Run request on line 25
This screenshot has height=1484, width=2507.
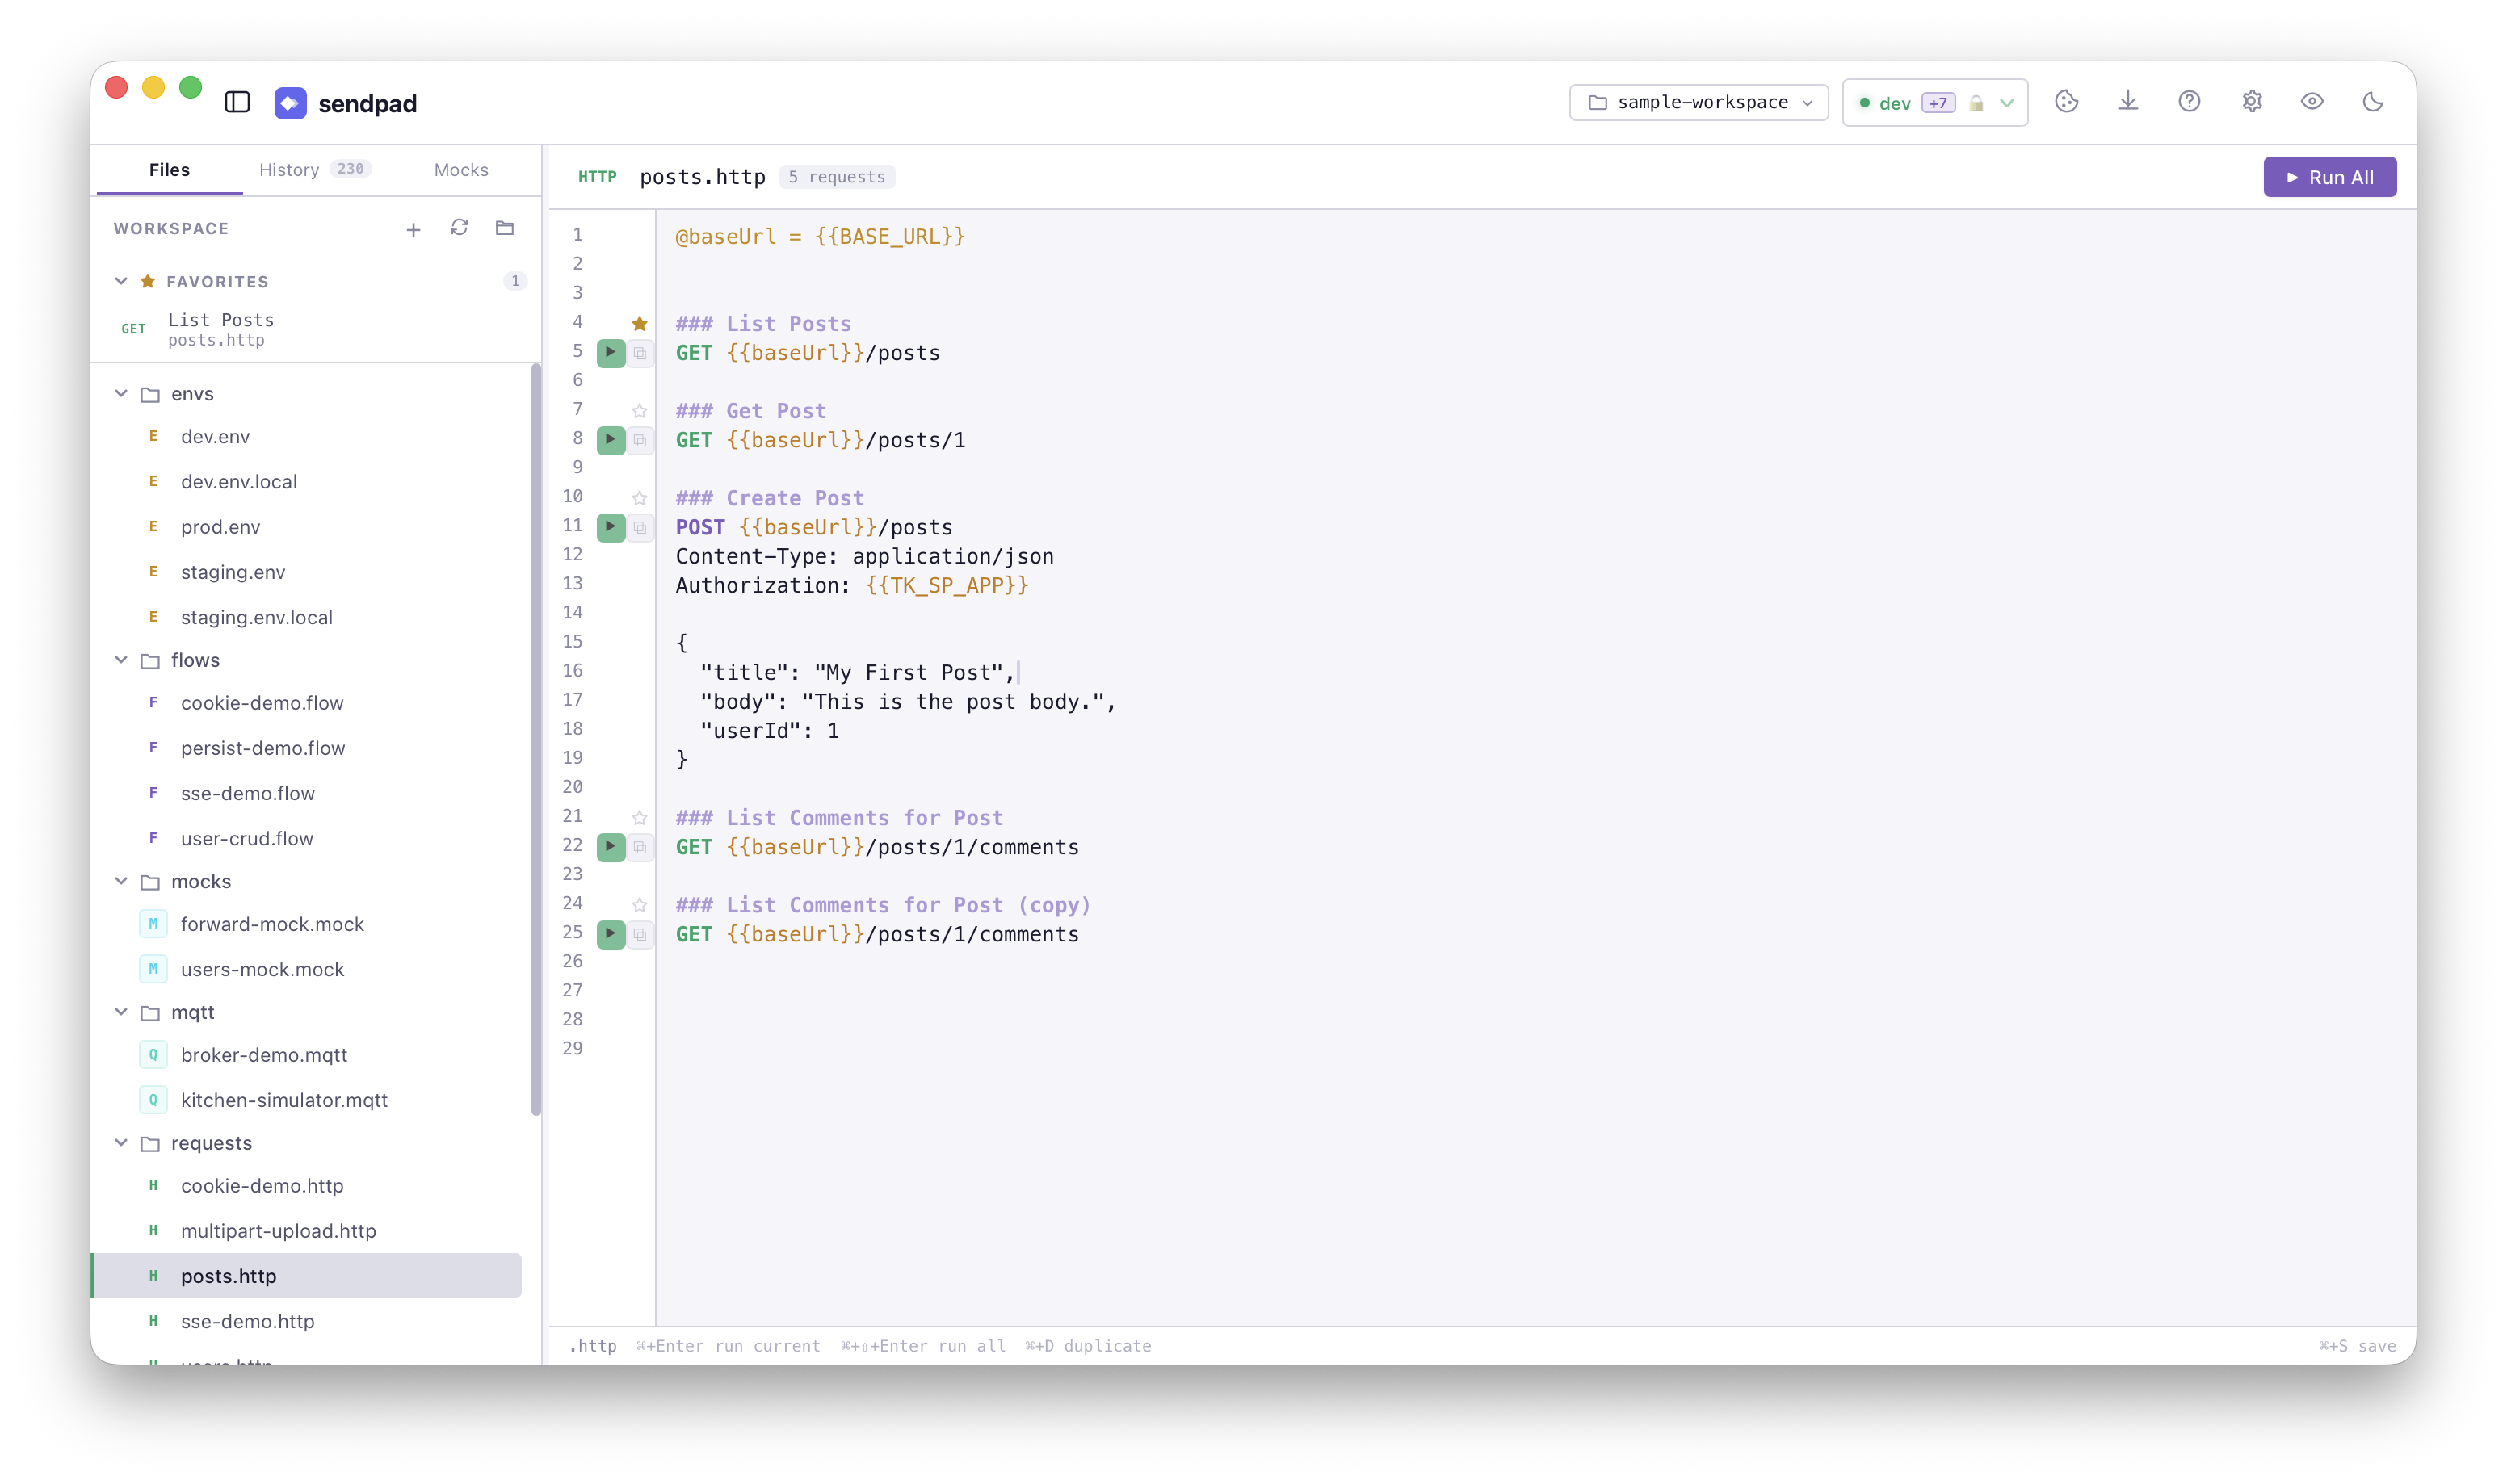coord(611,934)
